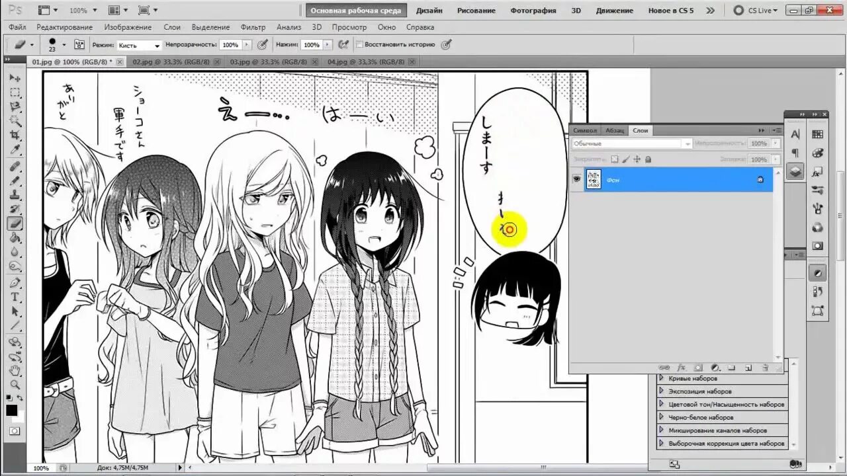Select the Type tool
This screenshot has height=476, width=847.
click(15, 297)
